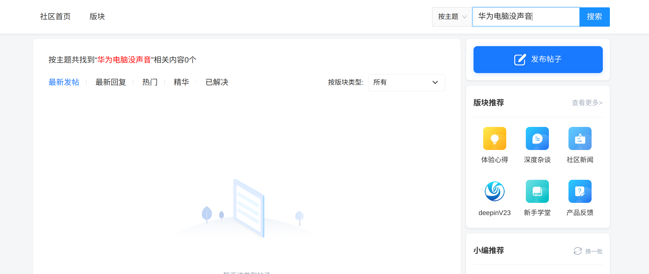Go to 社区首页 in the top navigation
This screenshot has width=649, height=274.
click(x=55, y=16)
